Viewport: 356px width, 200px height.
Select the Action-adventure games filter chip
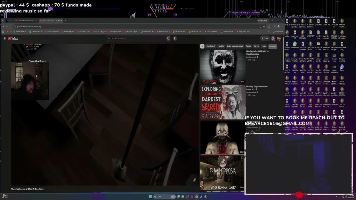[x=235, y=46]
